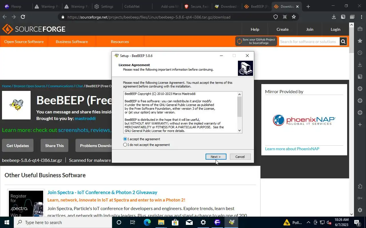The width and height of the screenshot is (366, 228).
Task: Click Sync your GitHub Project button
Action: tap(256, 41)
